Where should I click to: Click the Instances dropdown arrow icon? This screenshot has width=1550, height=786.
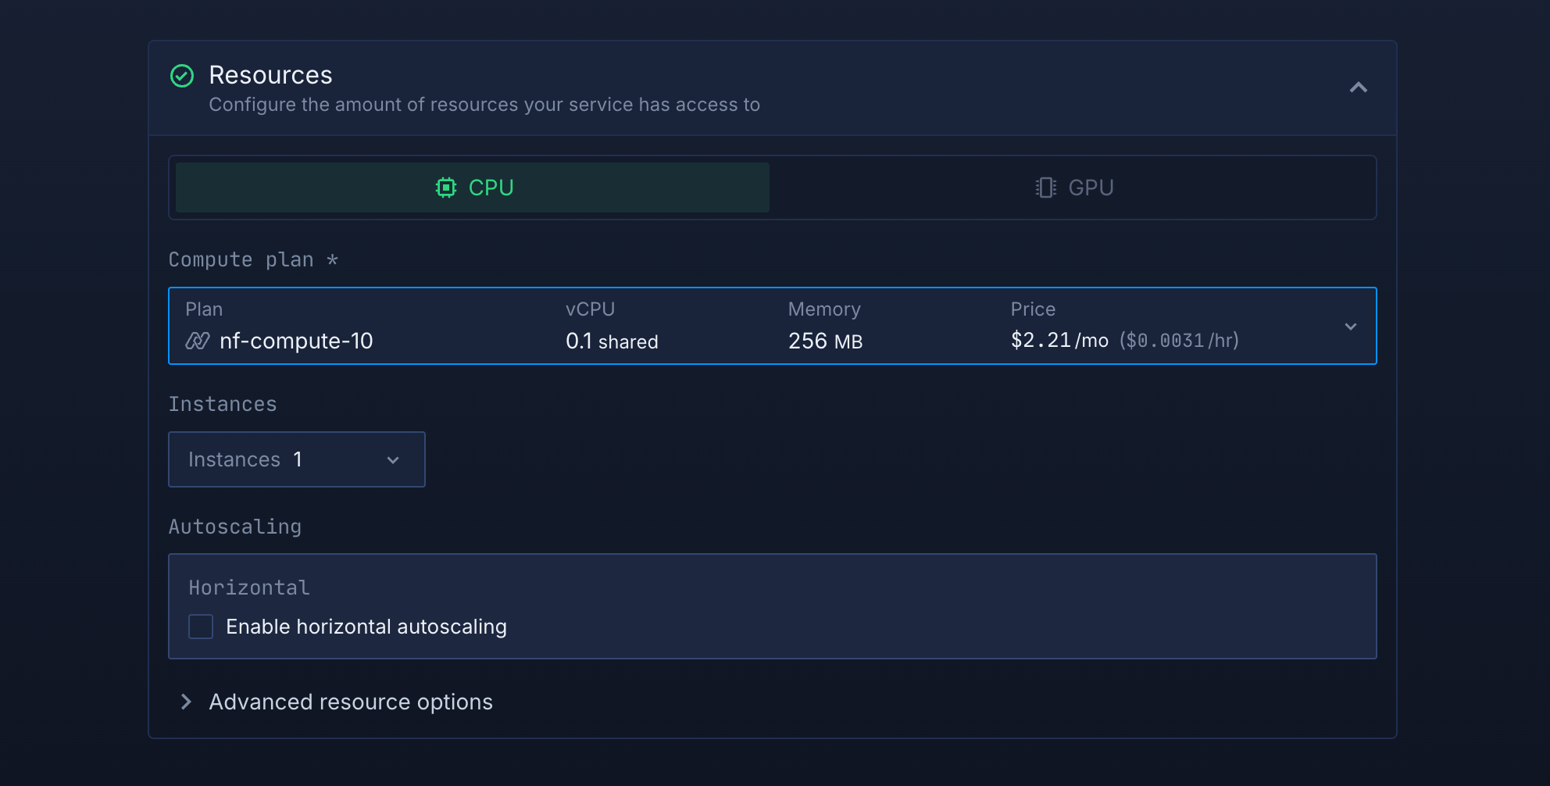click(x=393, y=460)
